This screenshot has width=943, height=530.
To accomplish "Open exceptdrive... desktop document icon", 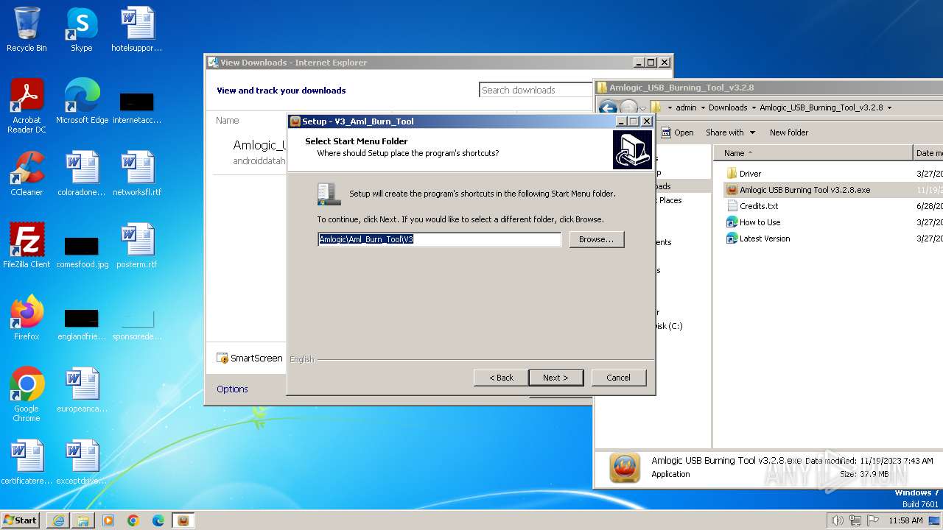I will (x=82, y=462).
